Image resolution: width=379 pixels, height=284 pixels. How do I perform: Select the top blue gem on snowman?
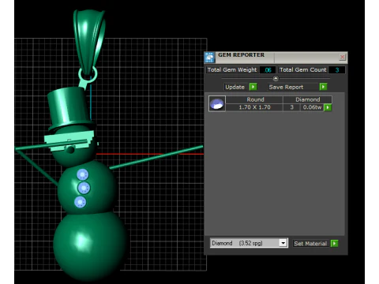tap(83, 174)
